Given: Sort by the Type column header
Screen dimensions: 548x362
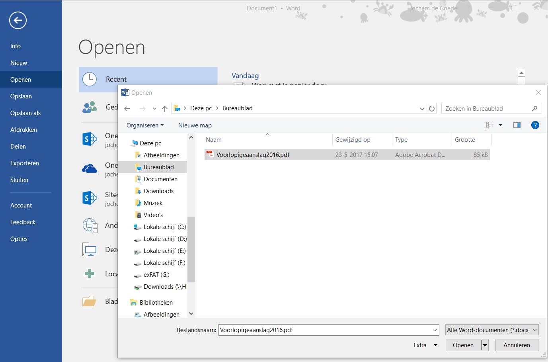Looking at the screenshot, I should pos(422,140).
